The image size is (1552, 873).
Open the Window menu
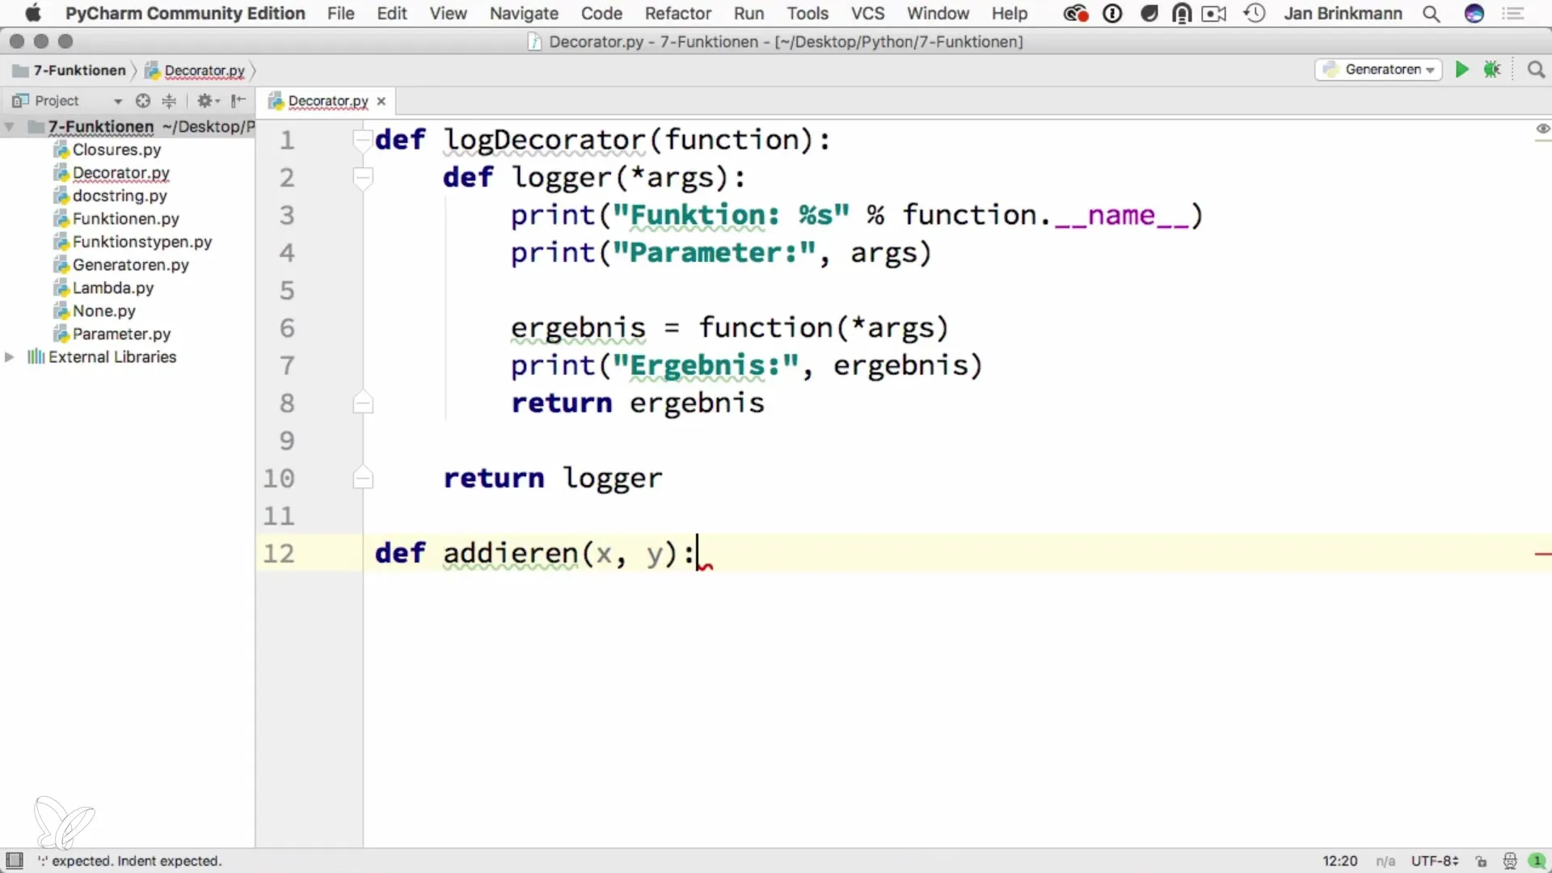[938, 14]
